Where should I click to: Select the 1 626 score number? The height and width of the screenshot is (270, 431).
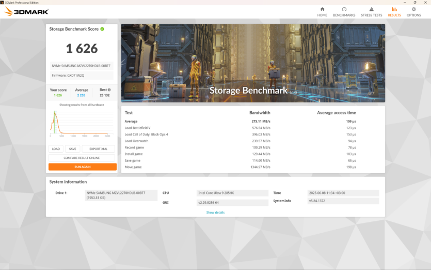point(82,49)
